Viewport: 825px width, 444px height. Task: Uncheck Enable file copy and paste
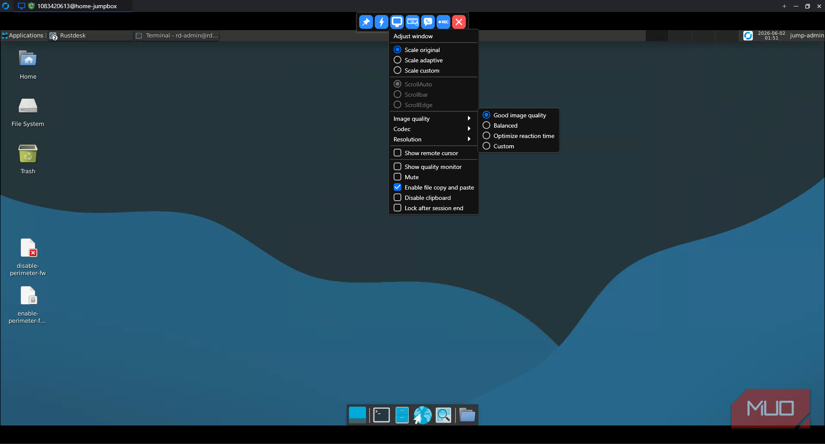coord(434,187)
